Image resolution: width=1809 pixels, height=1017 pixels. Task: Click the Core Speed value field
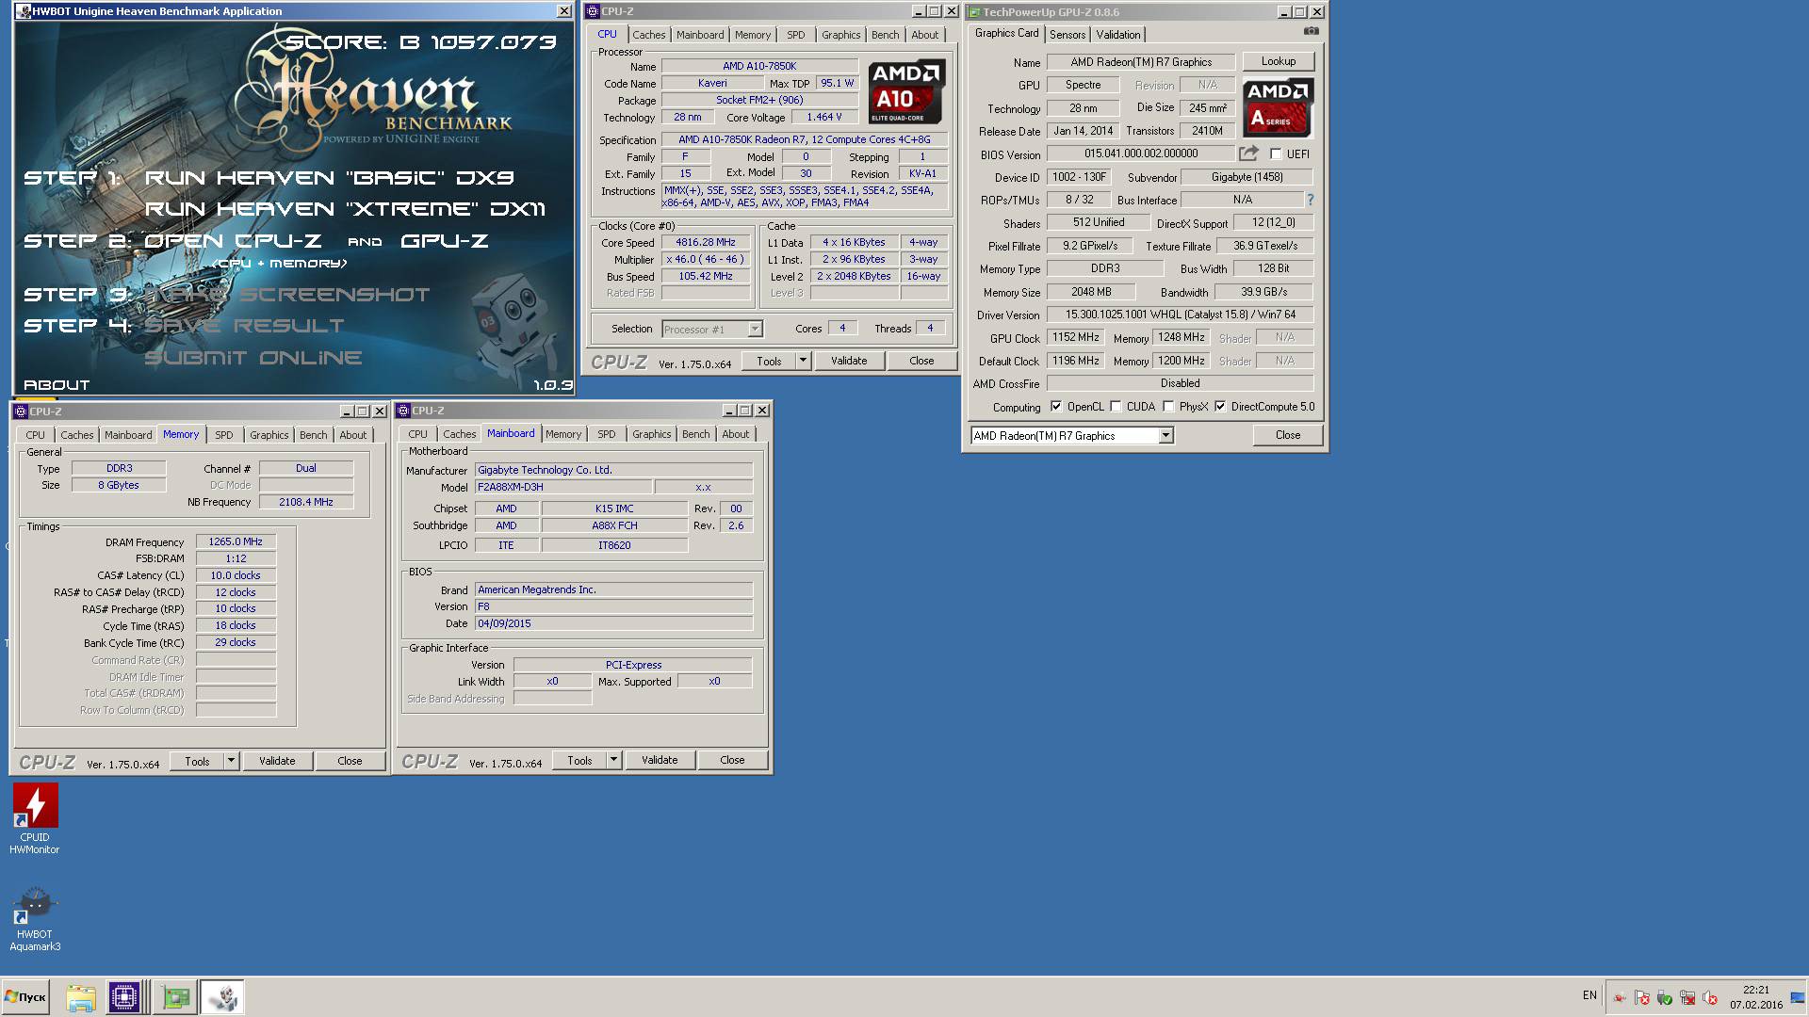click(706, 242)
